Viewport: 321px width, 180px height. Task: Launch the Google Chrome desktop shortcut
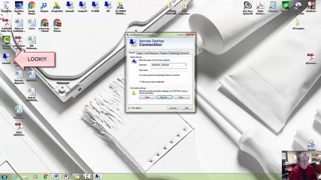coord(32,8)
